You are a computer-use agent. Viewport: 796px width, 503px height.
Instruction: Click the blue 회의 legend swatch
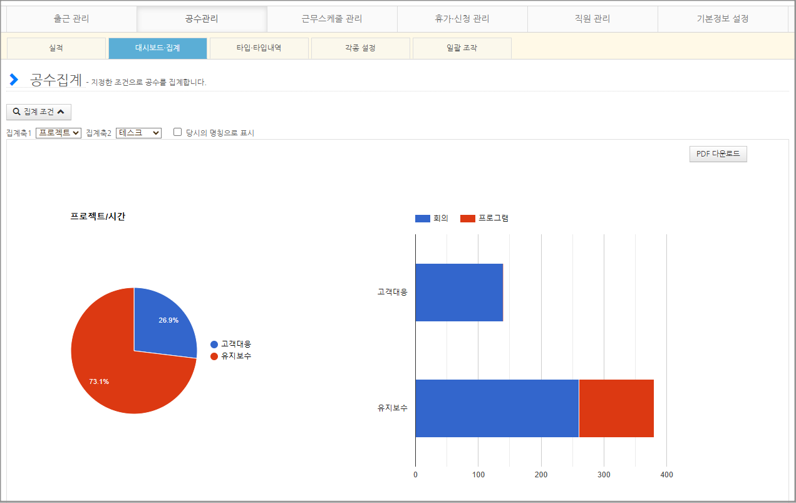[423, 219]
